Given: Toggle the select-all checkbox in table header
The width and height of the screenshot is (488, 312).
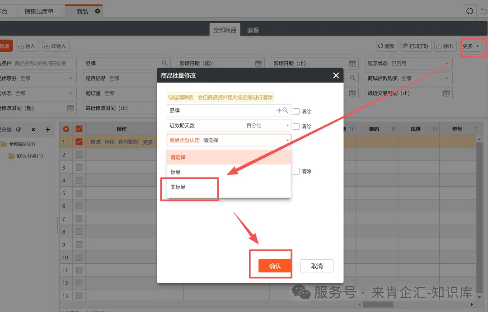Looking at the screenshot, I should pyautogui.click(x=79, y=129).
